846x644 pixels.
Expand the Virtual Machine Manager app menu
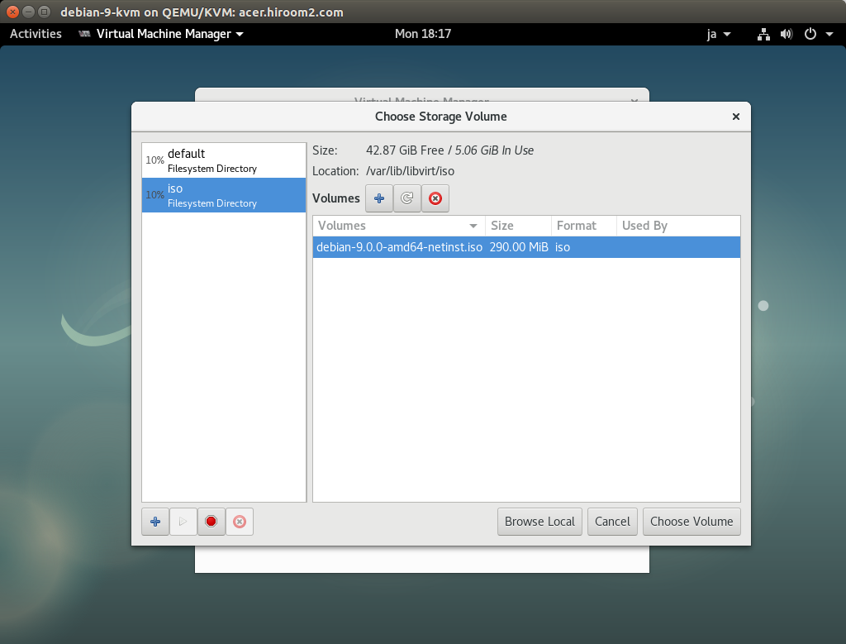[161, 34]
